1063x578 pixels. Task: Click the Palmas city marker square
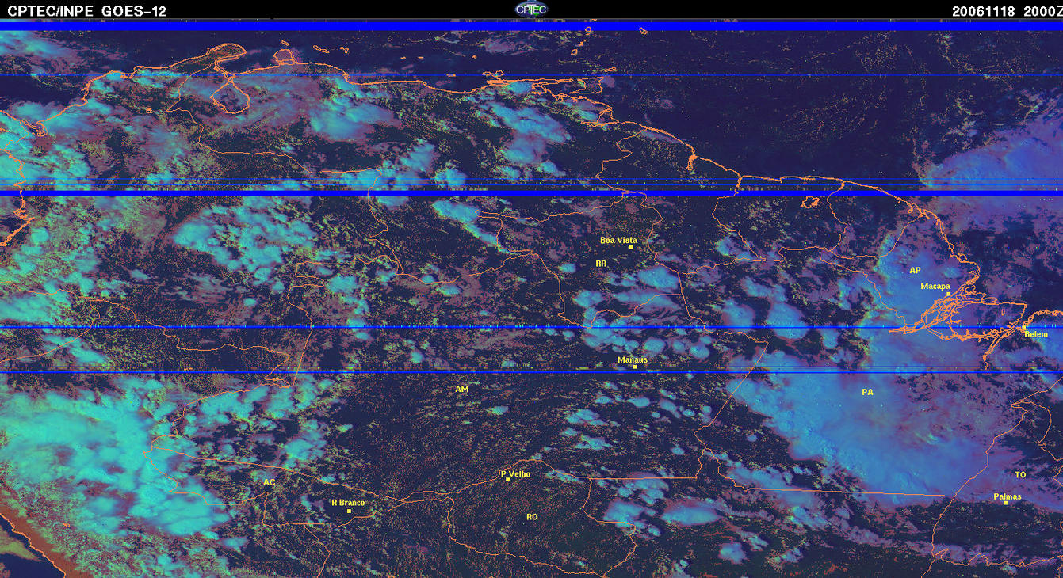tap(1006, 504)
